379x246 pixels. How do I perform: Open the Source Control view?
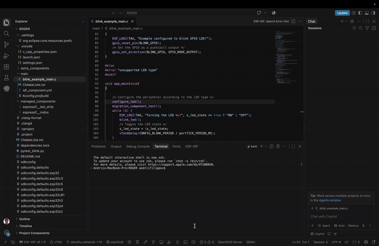pyautogui.click(x=6, y=44)
